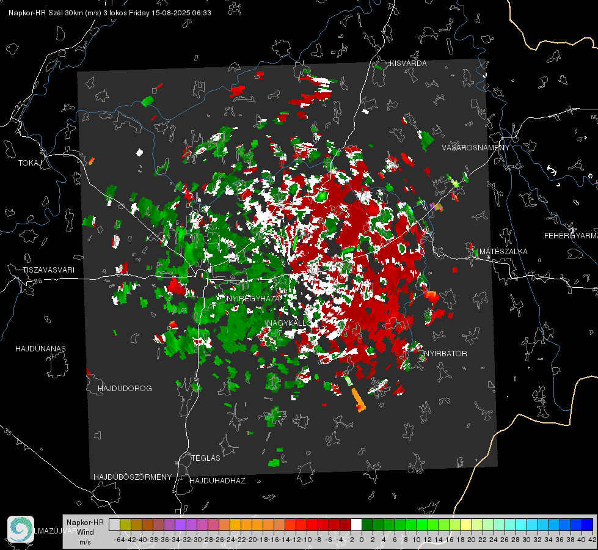Click the deep blue last legend swatch
598x550 pixels.
[x=588, y=525]
